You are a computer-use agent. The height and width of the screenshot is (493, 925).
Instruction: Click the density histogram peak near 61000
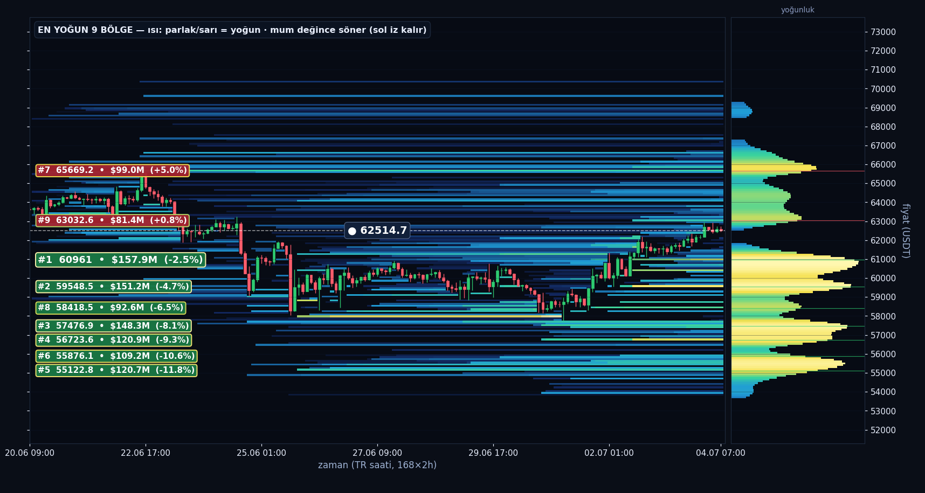point(795,262)
